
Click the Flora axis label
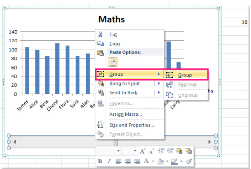pos(64,104)
